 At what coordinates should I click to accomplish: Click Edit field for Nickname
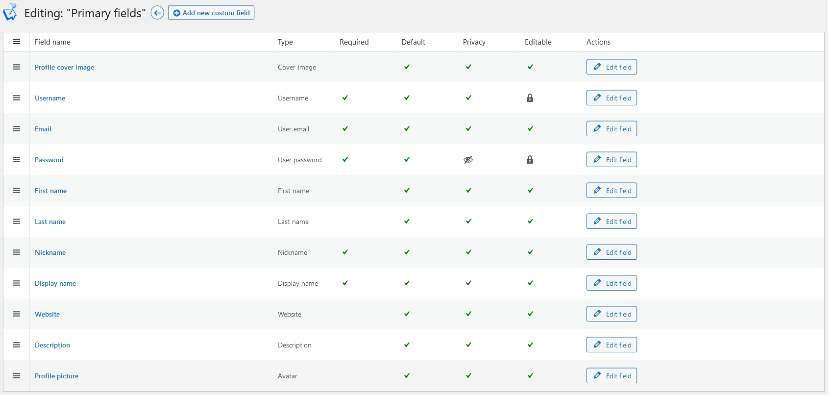(611, 252)
